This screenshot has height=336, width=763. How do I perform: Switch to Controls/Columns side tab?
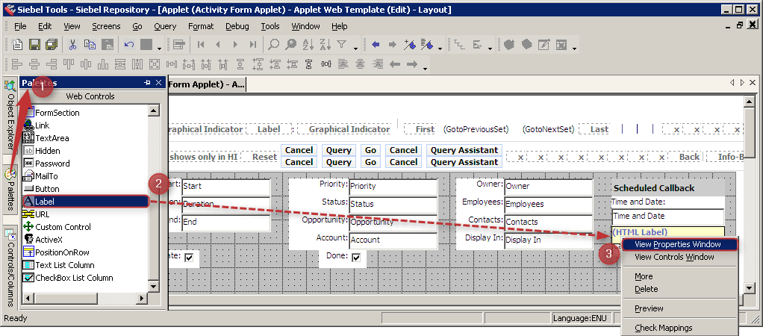coord(10,267)
